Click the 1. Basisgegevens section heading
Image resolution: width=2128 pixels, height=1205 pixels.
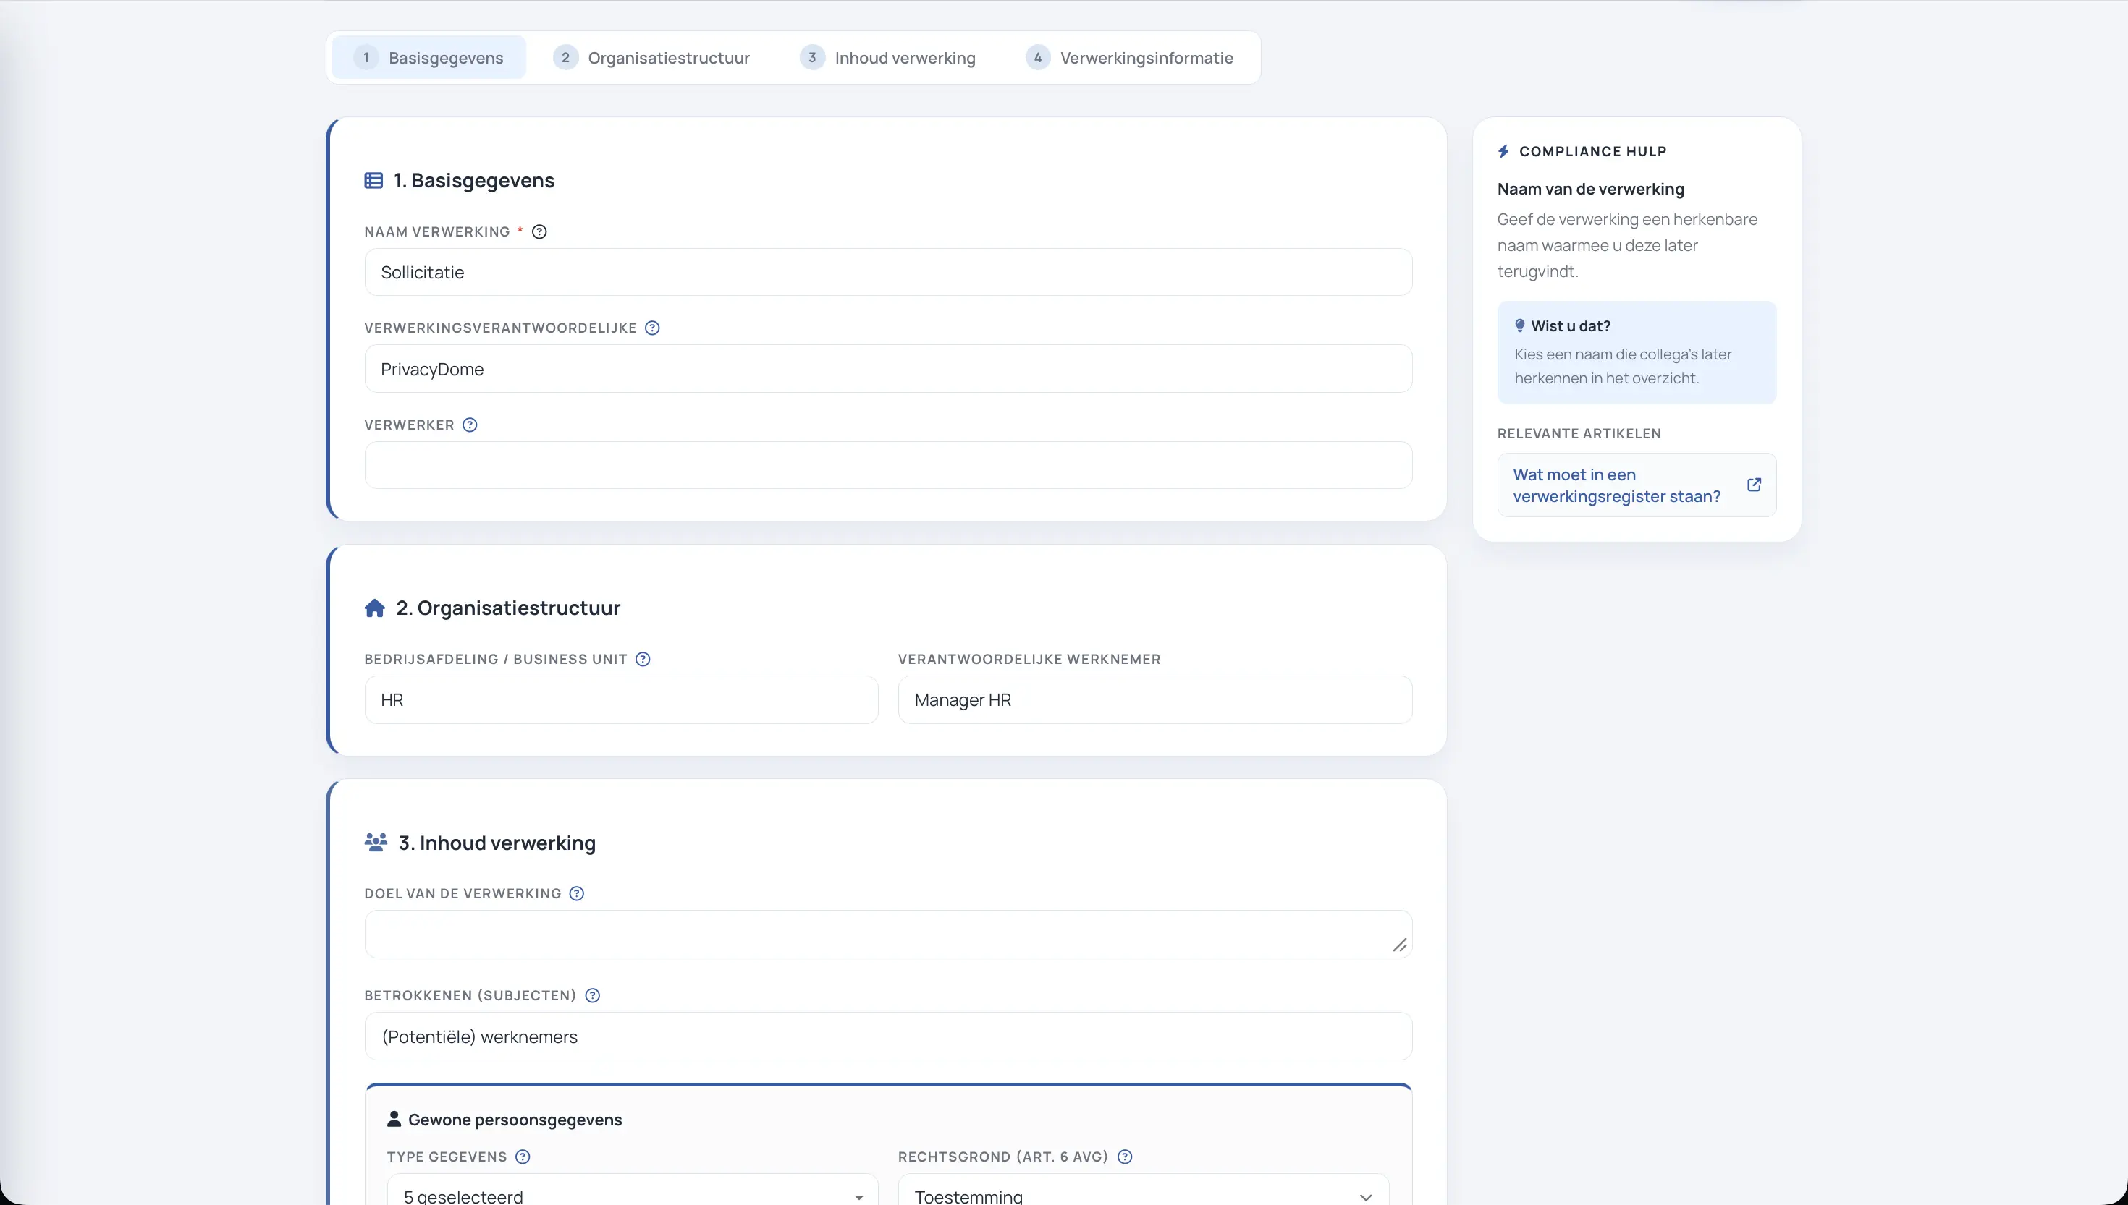[473, 180]
